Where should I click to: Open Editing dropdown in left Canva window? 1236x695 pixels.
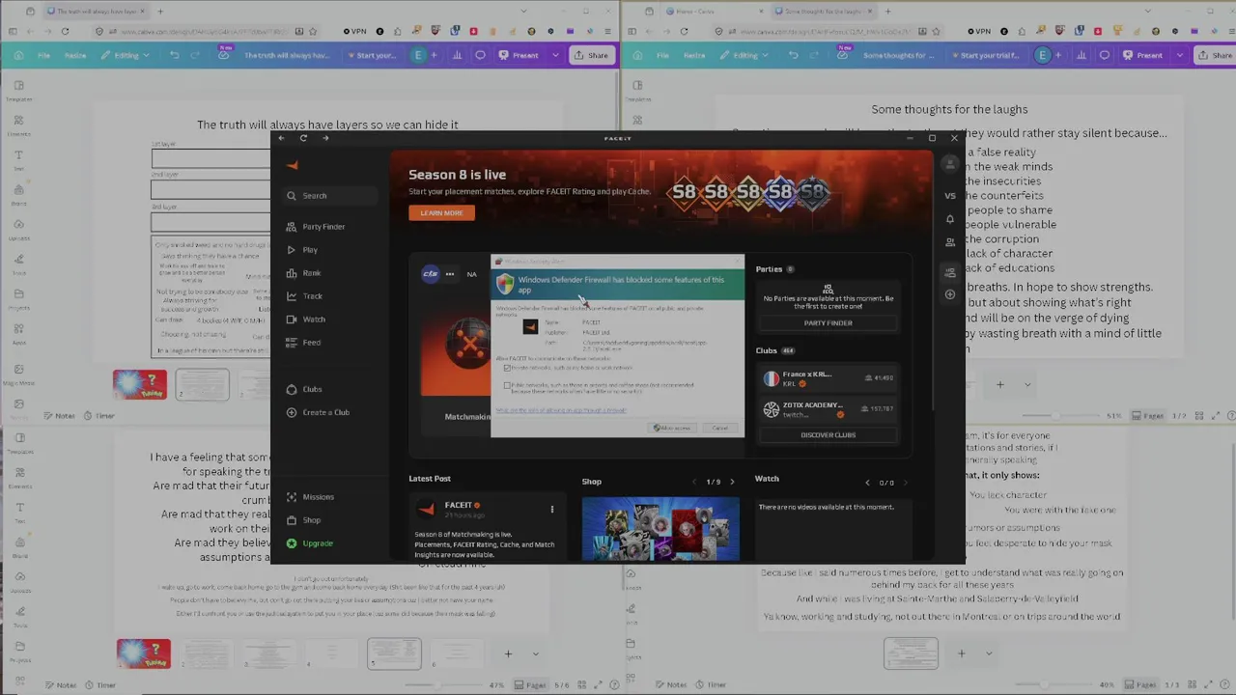[126, 55]
